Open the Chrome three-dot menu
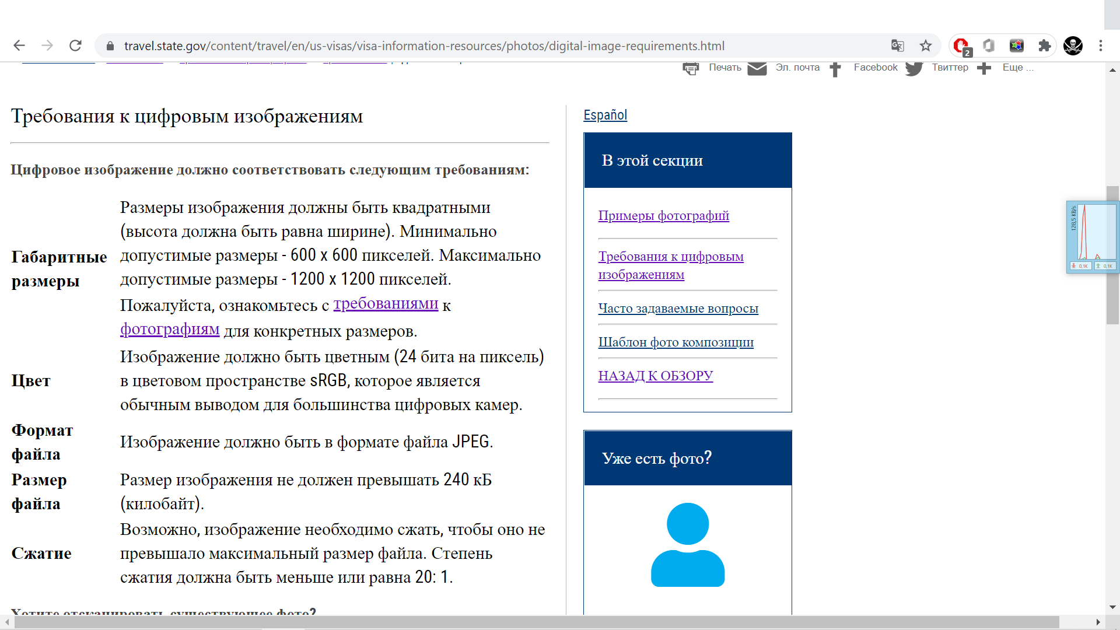 [1101, 45]
